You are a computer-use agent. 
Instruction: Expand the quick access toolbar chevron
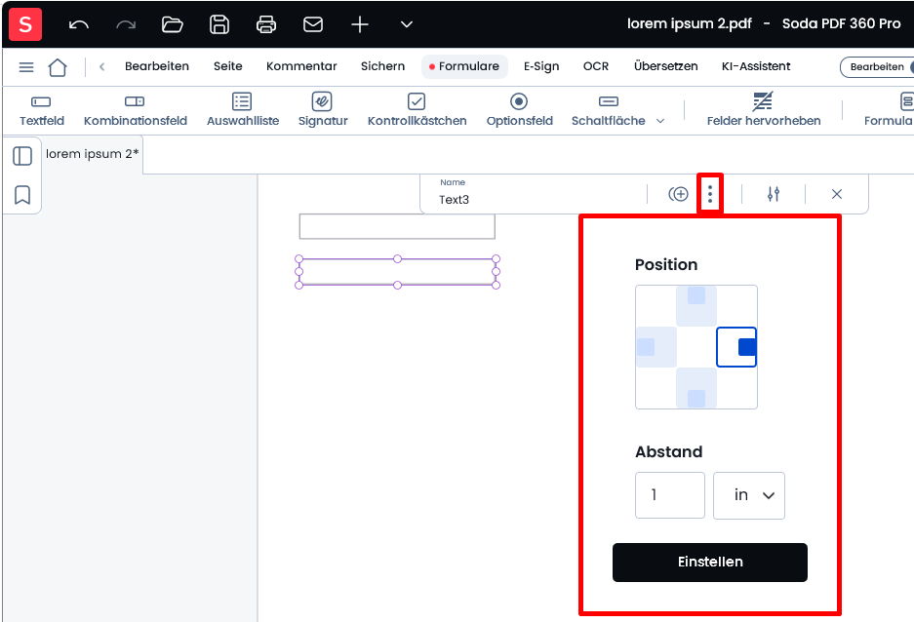(407, 24)
